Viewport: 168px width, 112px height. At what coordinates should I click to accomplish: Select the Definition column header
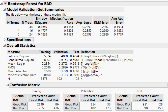pyautogui.click(x=88, y=52)
